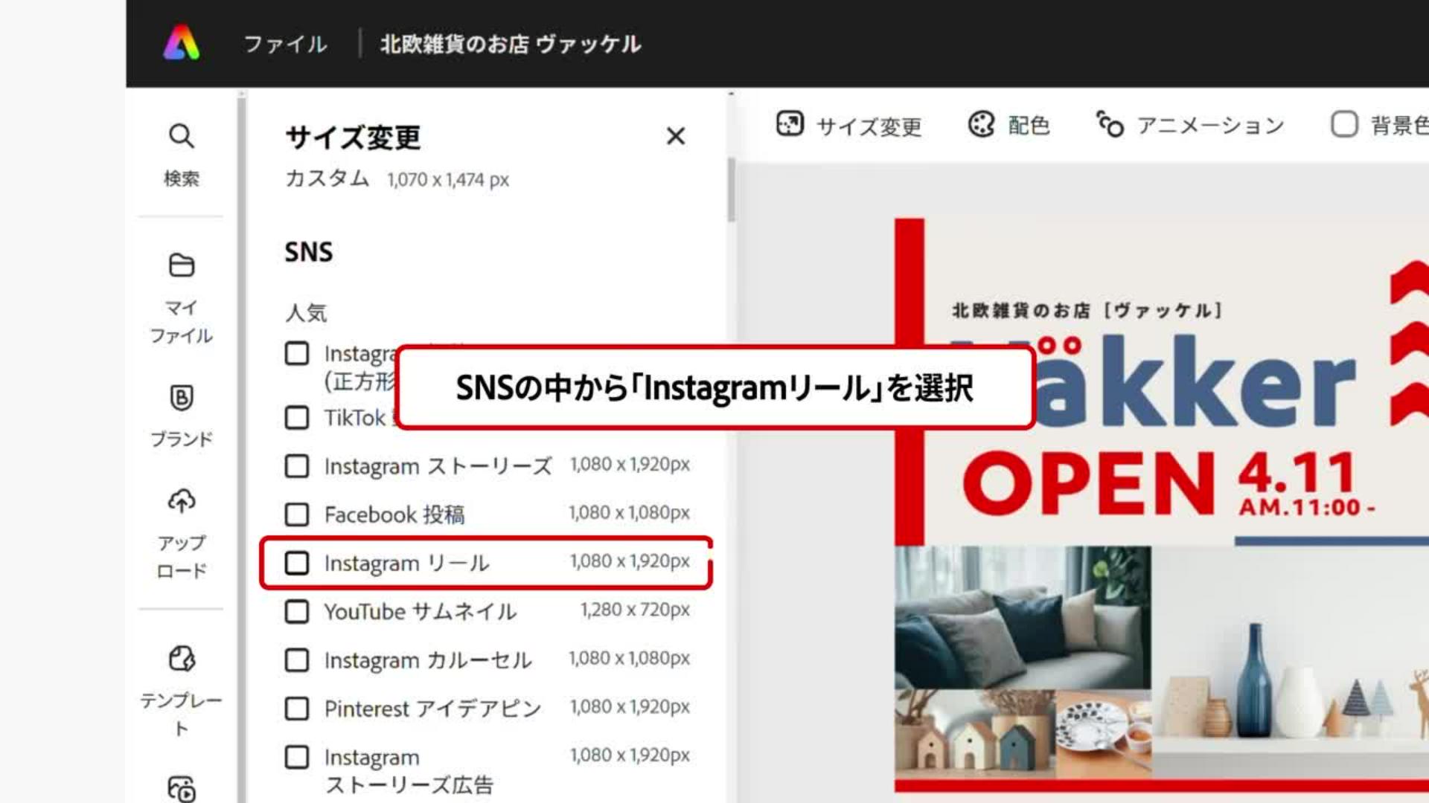Click the サイズ変更 toolbar button

(x=849, y=125)
